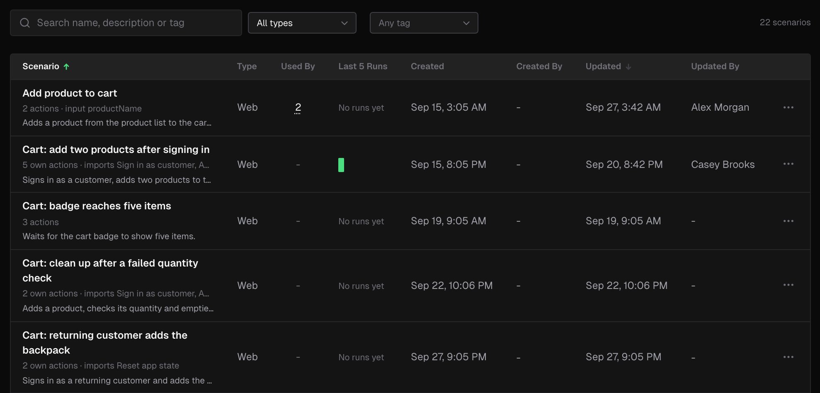Sort by the Scenario column header
The width and height of the screenshot is (820, 393).
pos(41,66)
